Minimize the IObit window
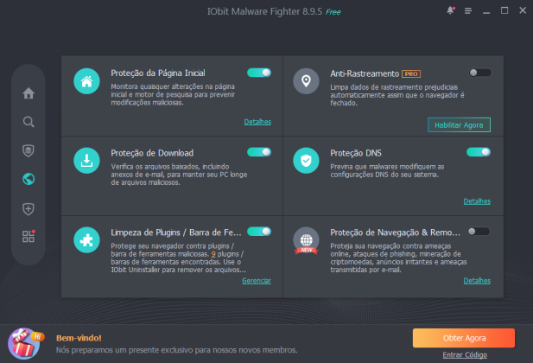The image size is (533, 363). [x=486, y=11]
